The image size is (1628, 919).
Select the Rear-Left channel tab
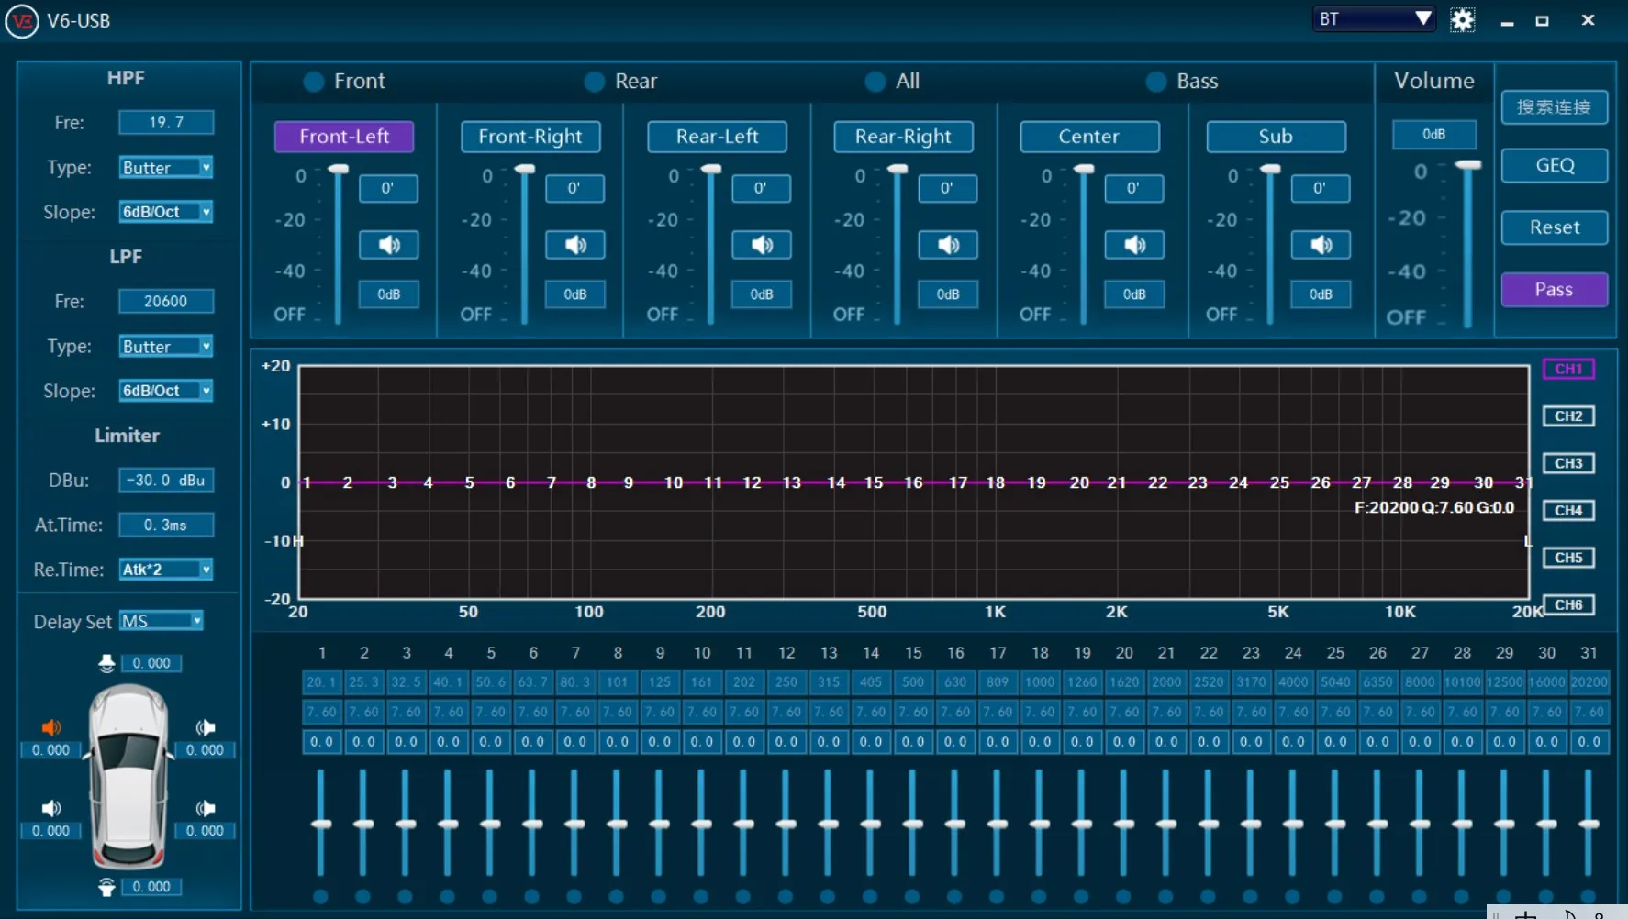click(717, 137)
